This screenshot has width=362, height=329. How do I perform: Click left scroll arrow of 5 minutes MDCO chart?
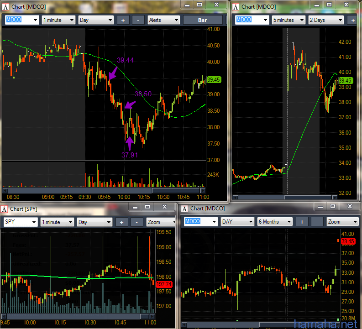click(235, 198)
